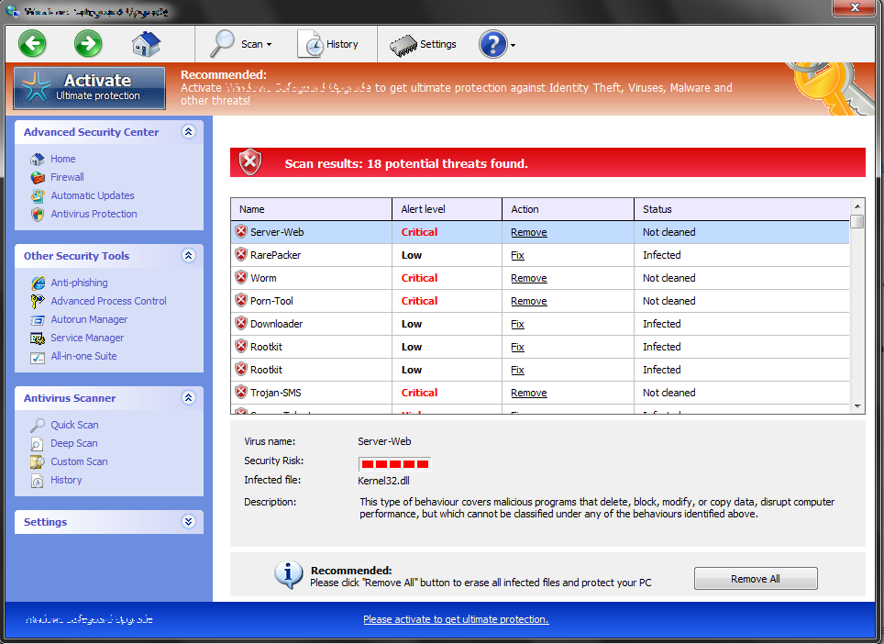Click the Status column header
This screenshot has height=644, width=884.
(742, 209)
